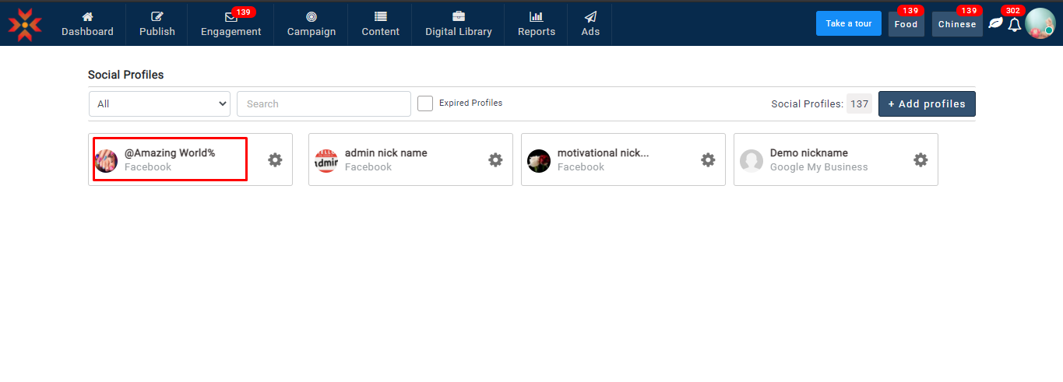
Task: Click the app logo in top-left corner
Action: 25,24
